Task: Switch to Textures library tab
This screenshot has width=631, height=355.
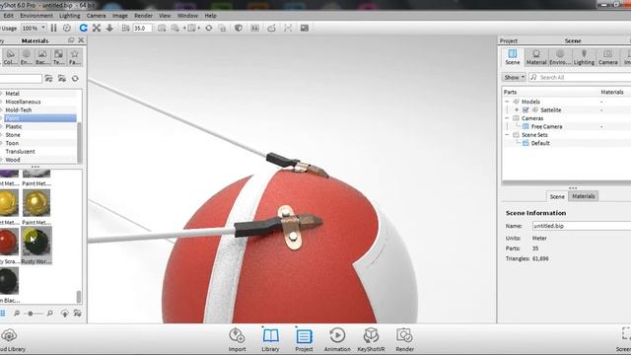Action: 58,57
